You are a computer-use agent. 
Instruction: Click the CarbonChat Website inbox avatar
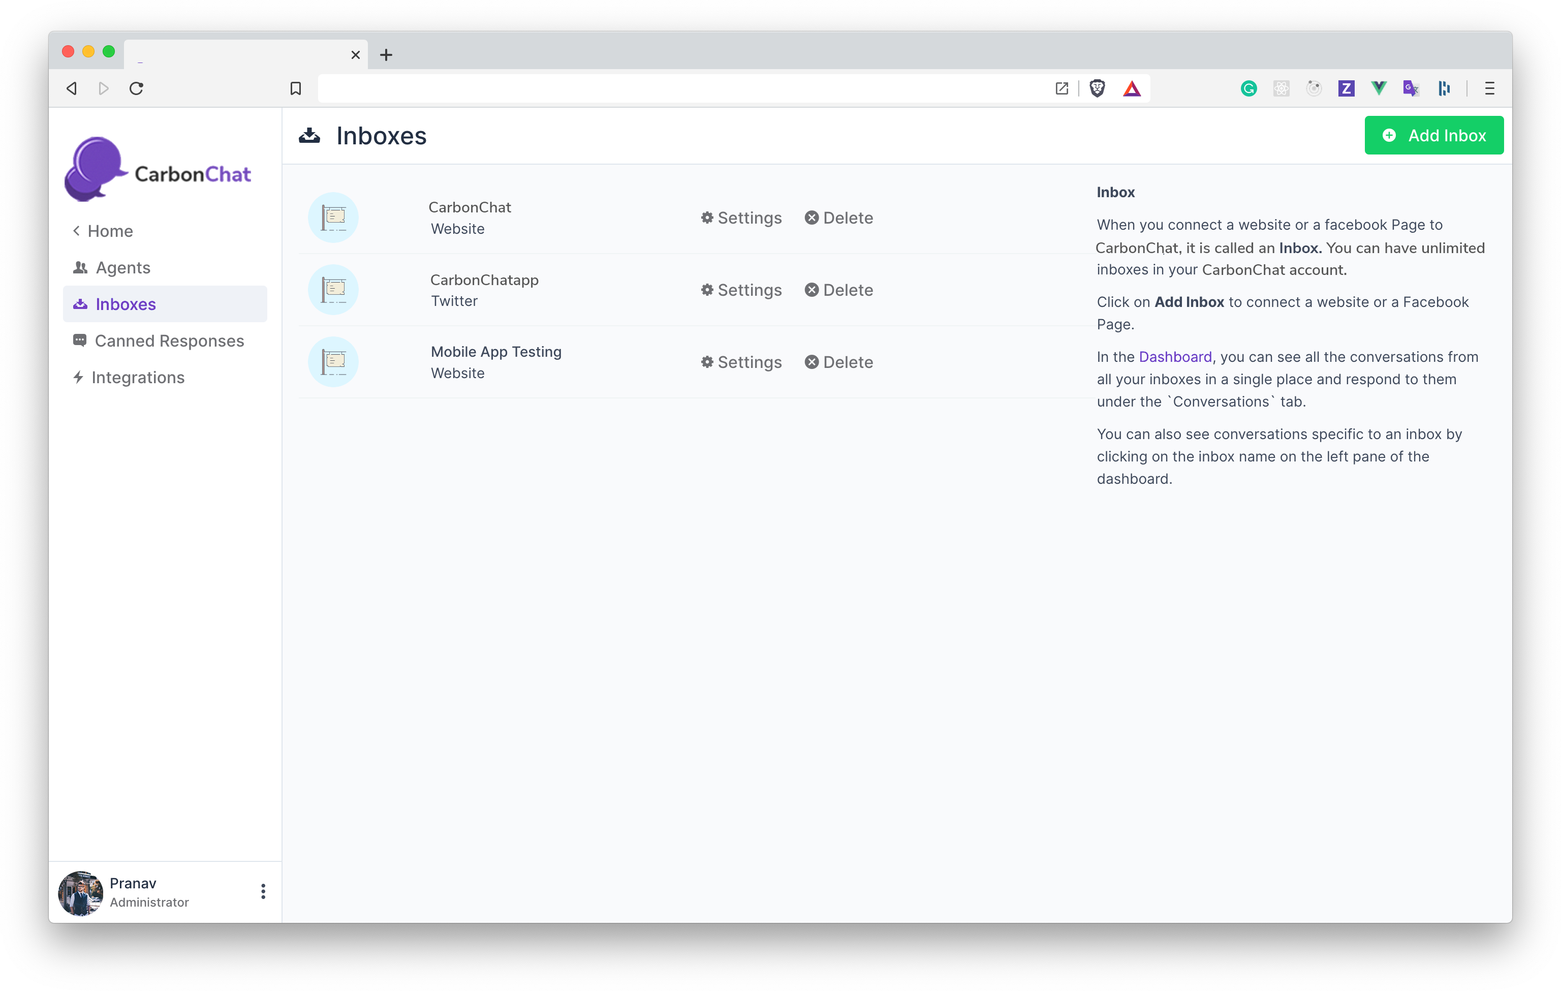333,218
